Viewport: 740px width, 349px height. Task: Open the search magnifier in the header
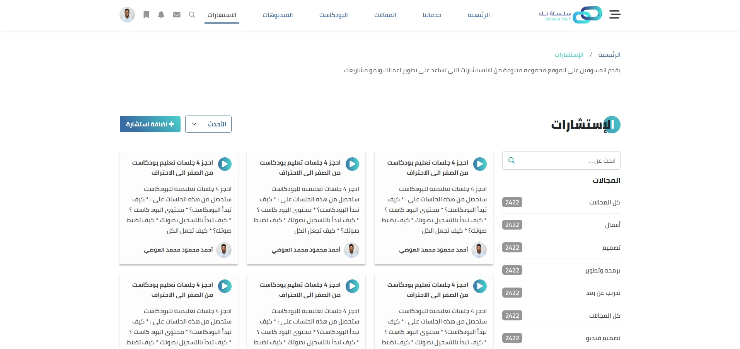pos(192,15)
